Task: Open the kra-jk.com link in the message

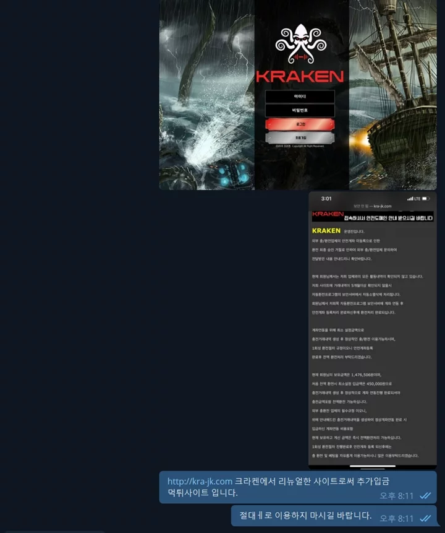Action: pos(200,481)
